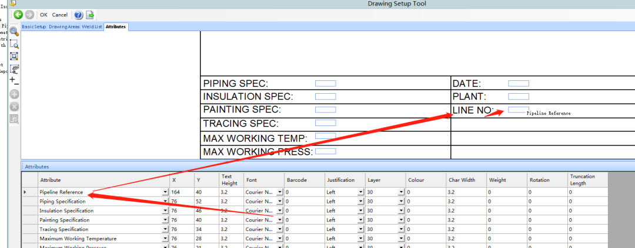Screen dimensions: 635x248
Task: Click the greyed forward arrow icon
Action: [29, 15]
